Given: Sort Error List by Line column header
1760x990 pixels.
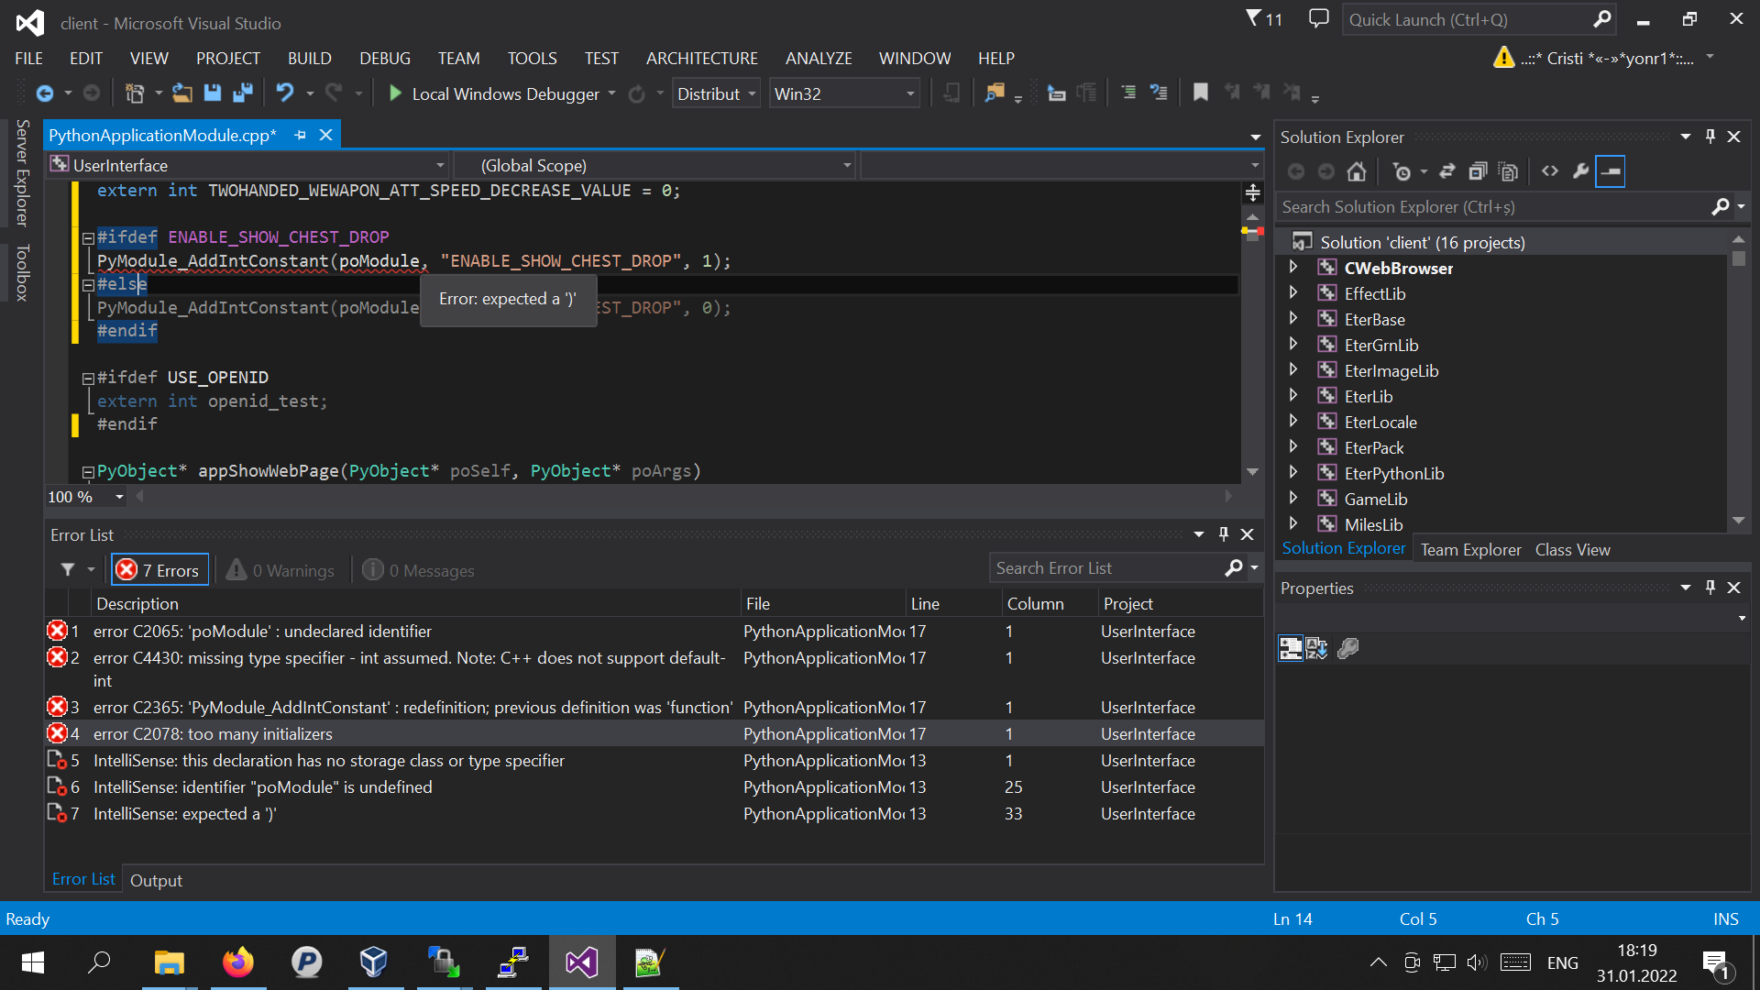Looking at the screenshot, I should (x=953, y=603).
